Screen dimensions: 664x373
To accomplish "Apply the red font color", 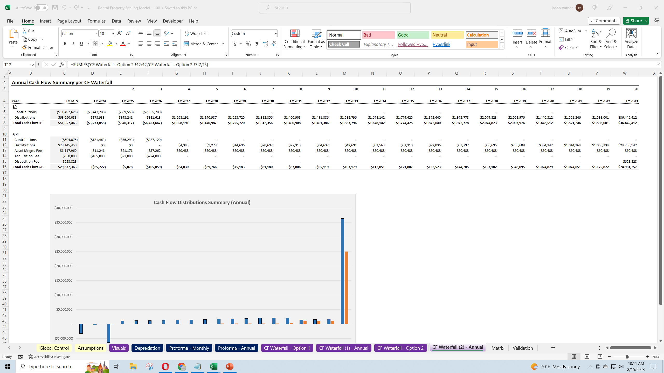I will (x=123, y=44).
